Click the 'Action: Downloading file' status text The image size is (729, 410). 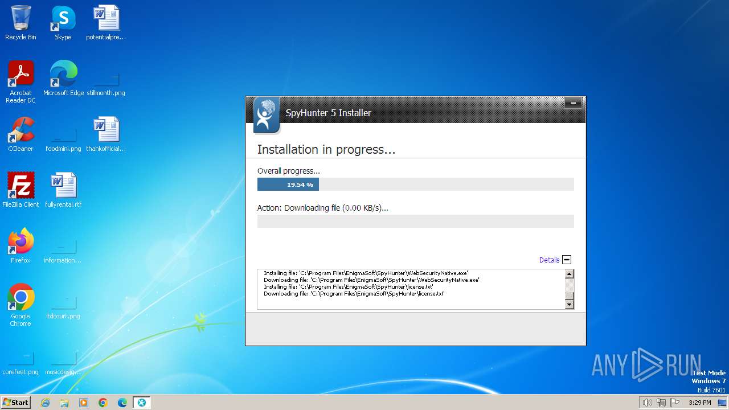[323, 208]
